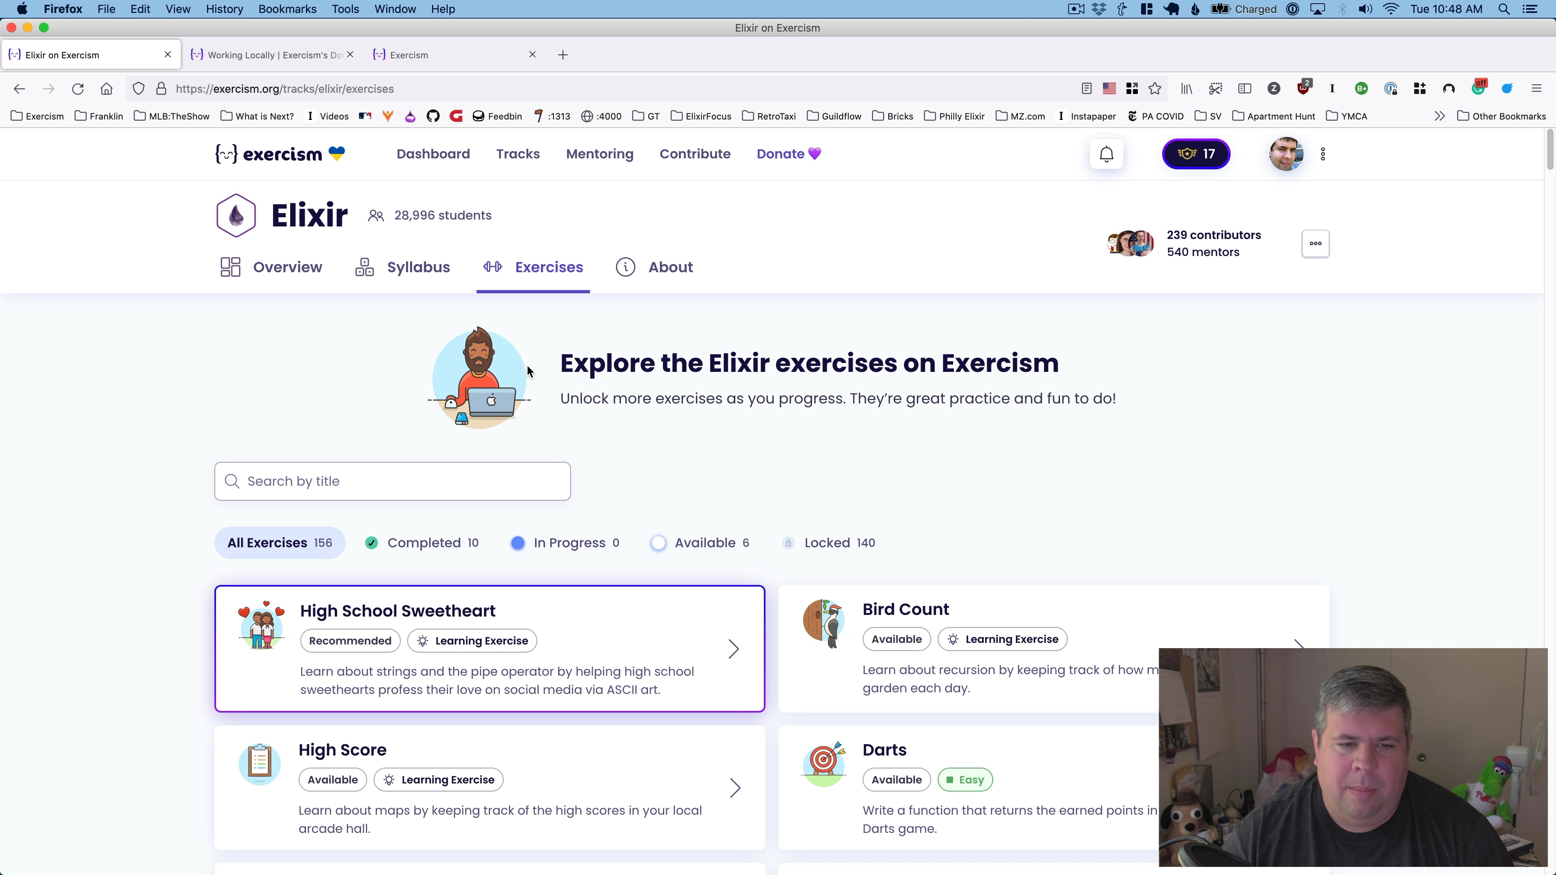
Task: Open the three-dot menu beside avatar
Action: pos(1323,154)
